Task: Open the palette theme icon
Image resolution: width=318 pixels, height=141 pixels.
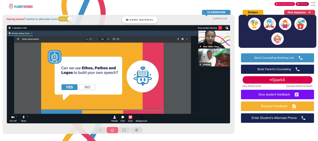Action: click(x=136, y=130)
